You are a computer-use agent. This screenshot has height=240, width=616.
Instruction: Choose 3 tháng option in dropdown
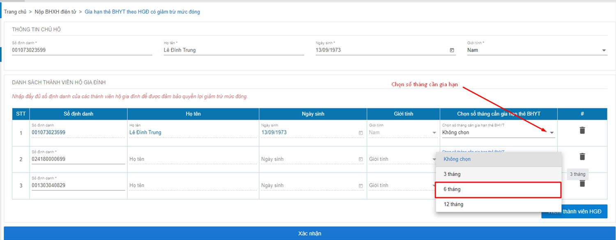498,174
